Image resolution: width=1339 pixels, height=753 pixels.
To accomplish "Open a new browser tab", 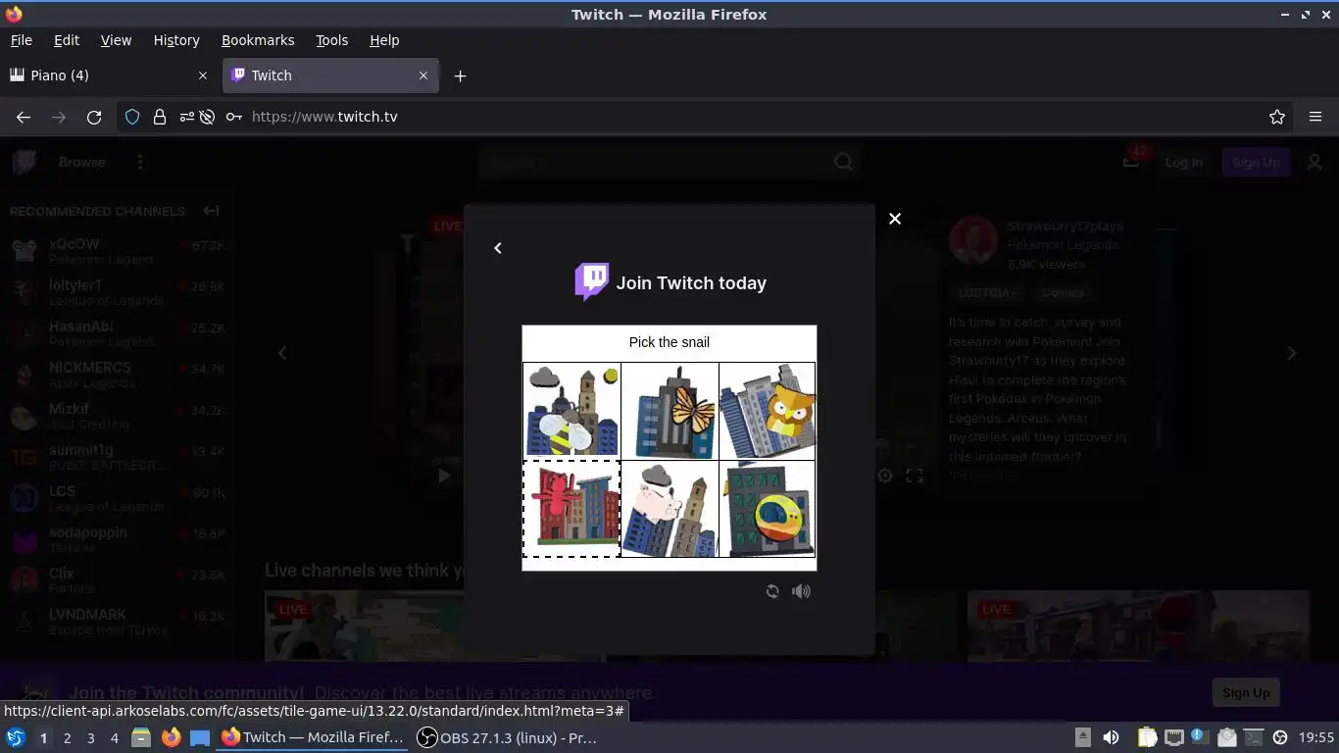I will tap(460, 75).
